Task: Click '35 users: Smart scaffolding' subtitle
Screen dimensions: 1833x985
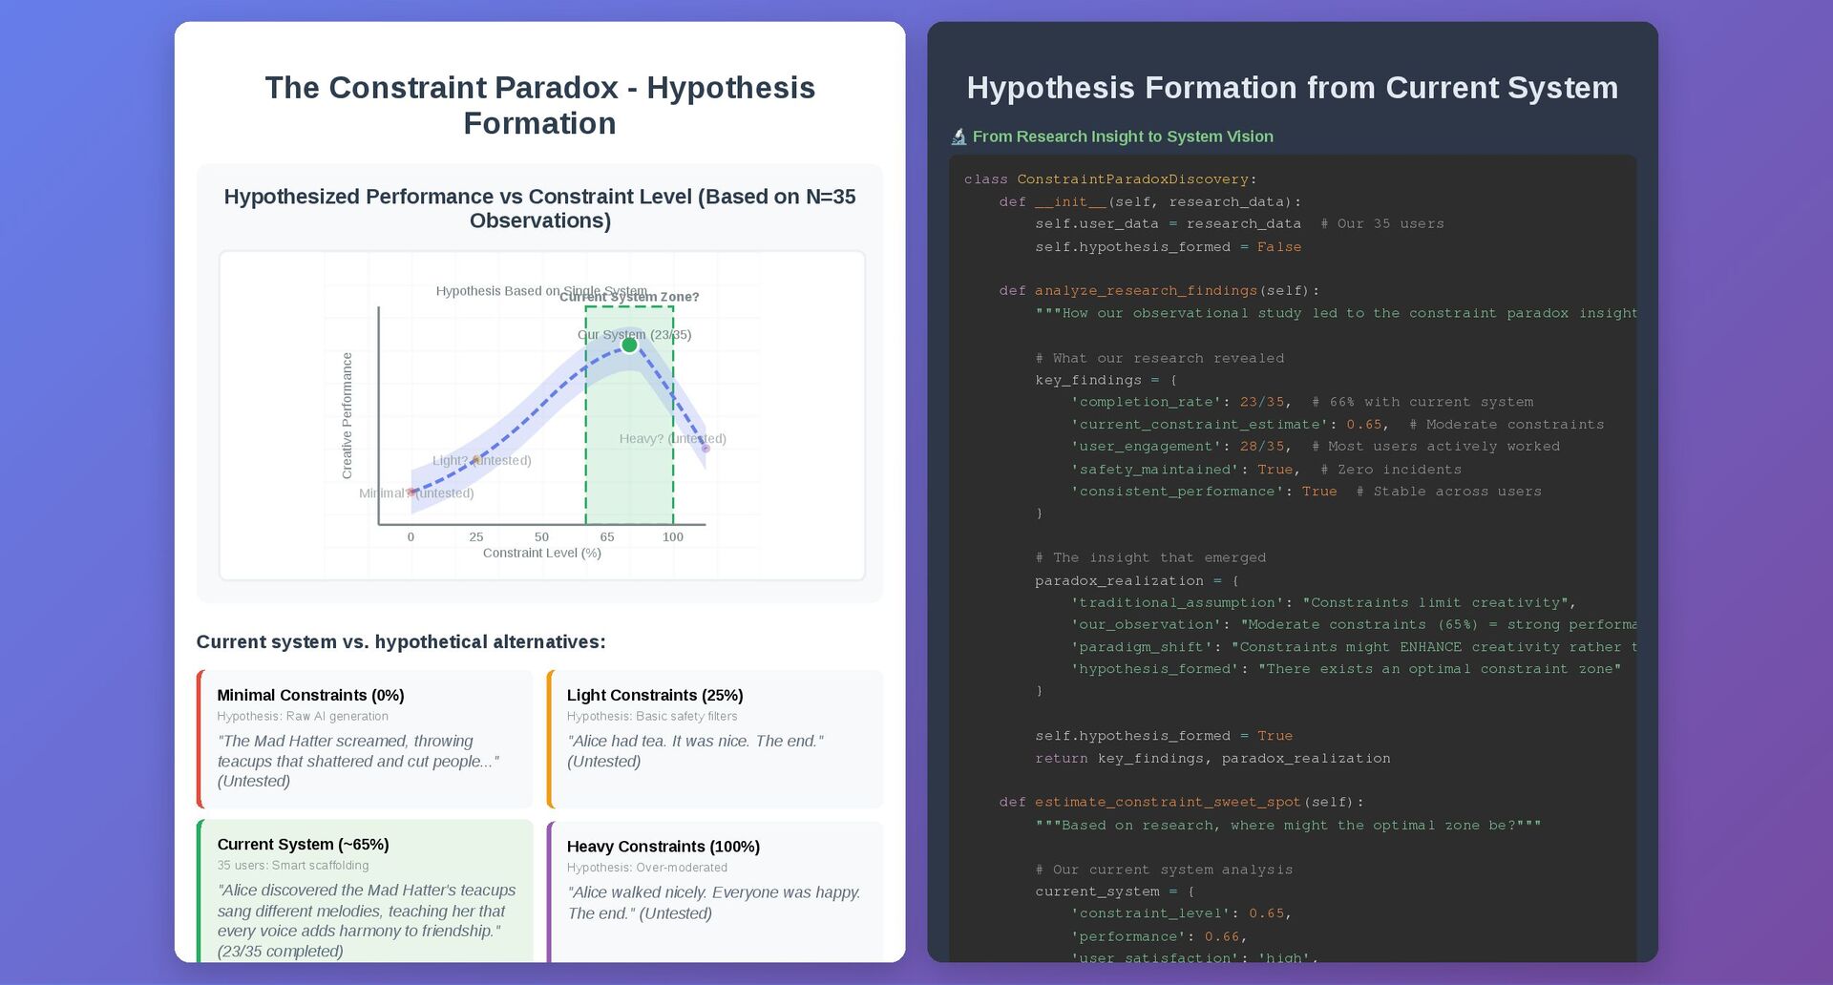Action: pyautogui.click(x=293, y=866)
